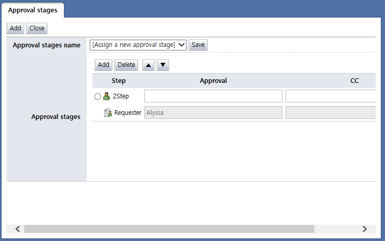Click the green approver icon beside 2Step
The width and height of the screenshot is (385, 241).
[107, 96]
